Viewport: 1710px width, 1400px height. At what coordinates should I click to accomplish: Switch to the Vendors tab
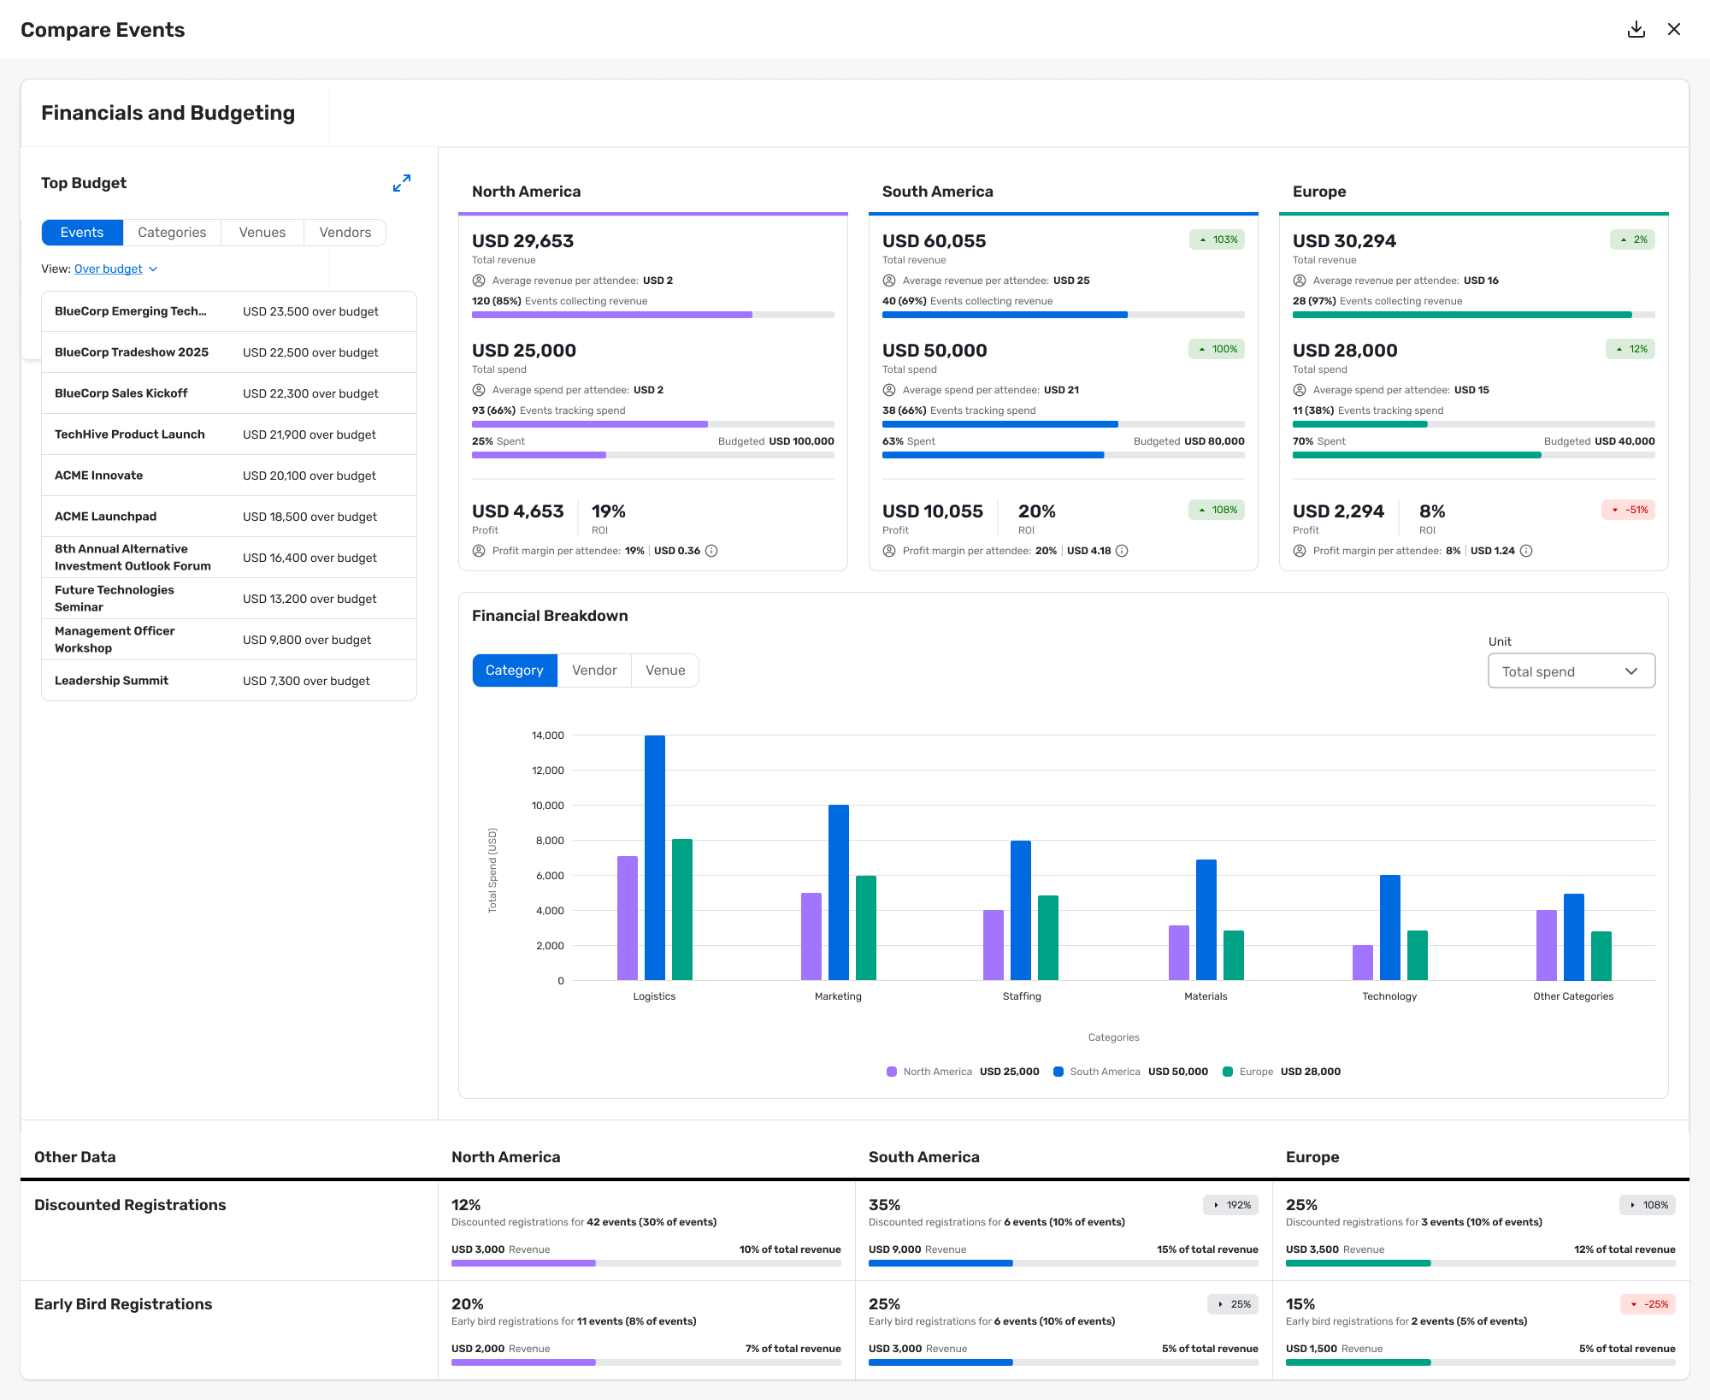tap(345, 233)
